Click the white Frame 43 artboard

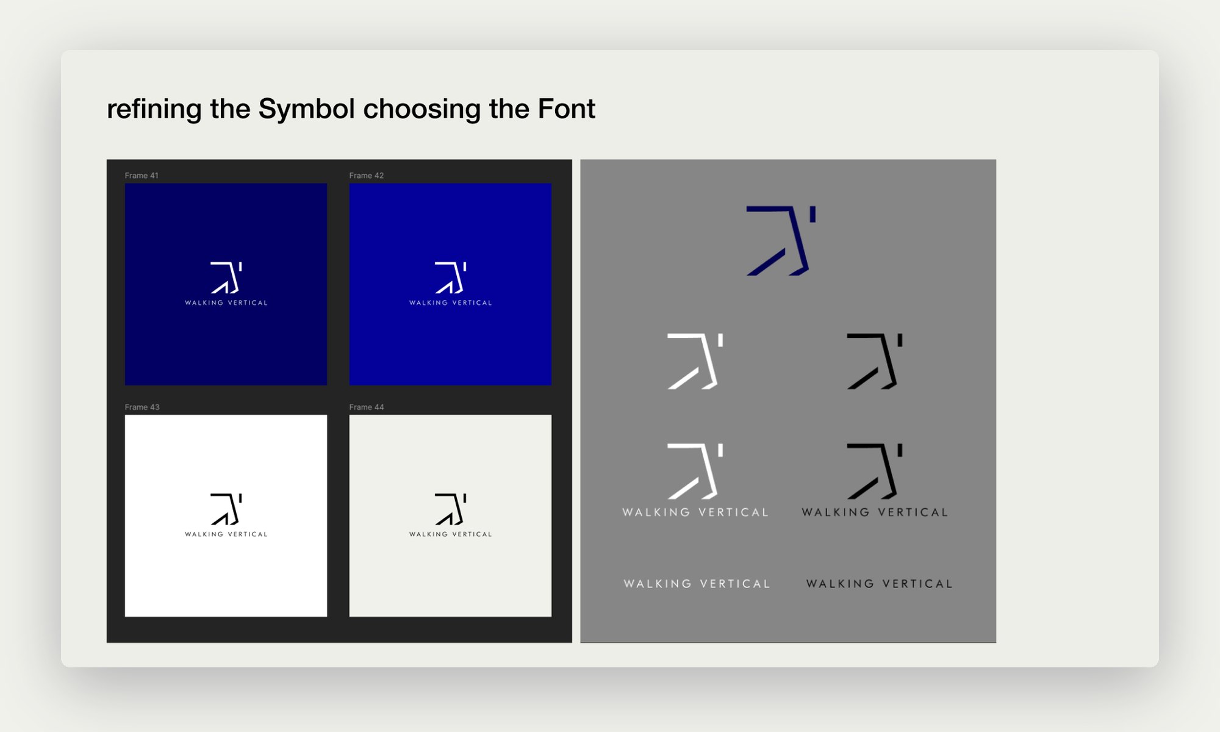(x=226, y=515)
